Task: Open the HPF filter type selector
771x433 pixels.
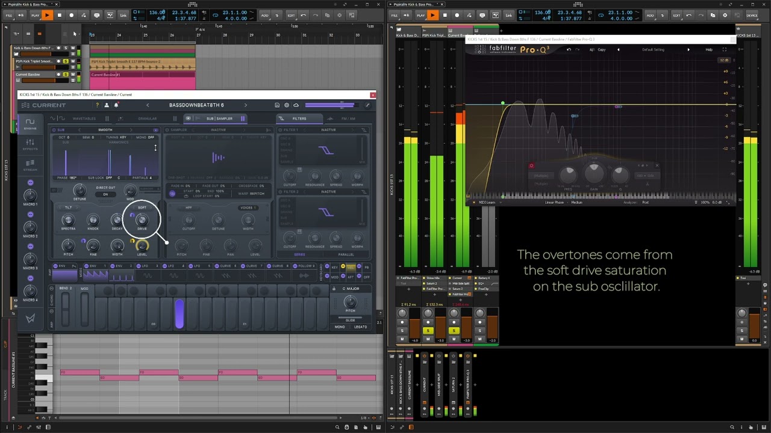Action: 189,208
